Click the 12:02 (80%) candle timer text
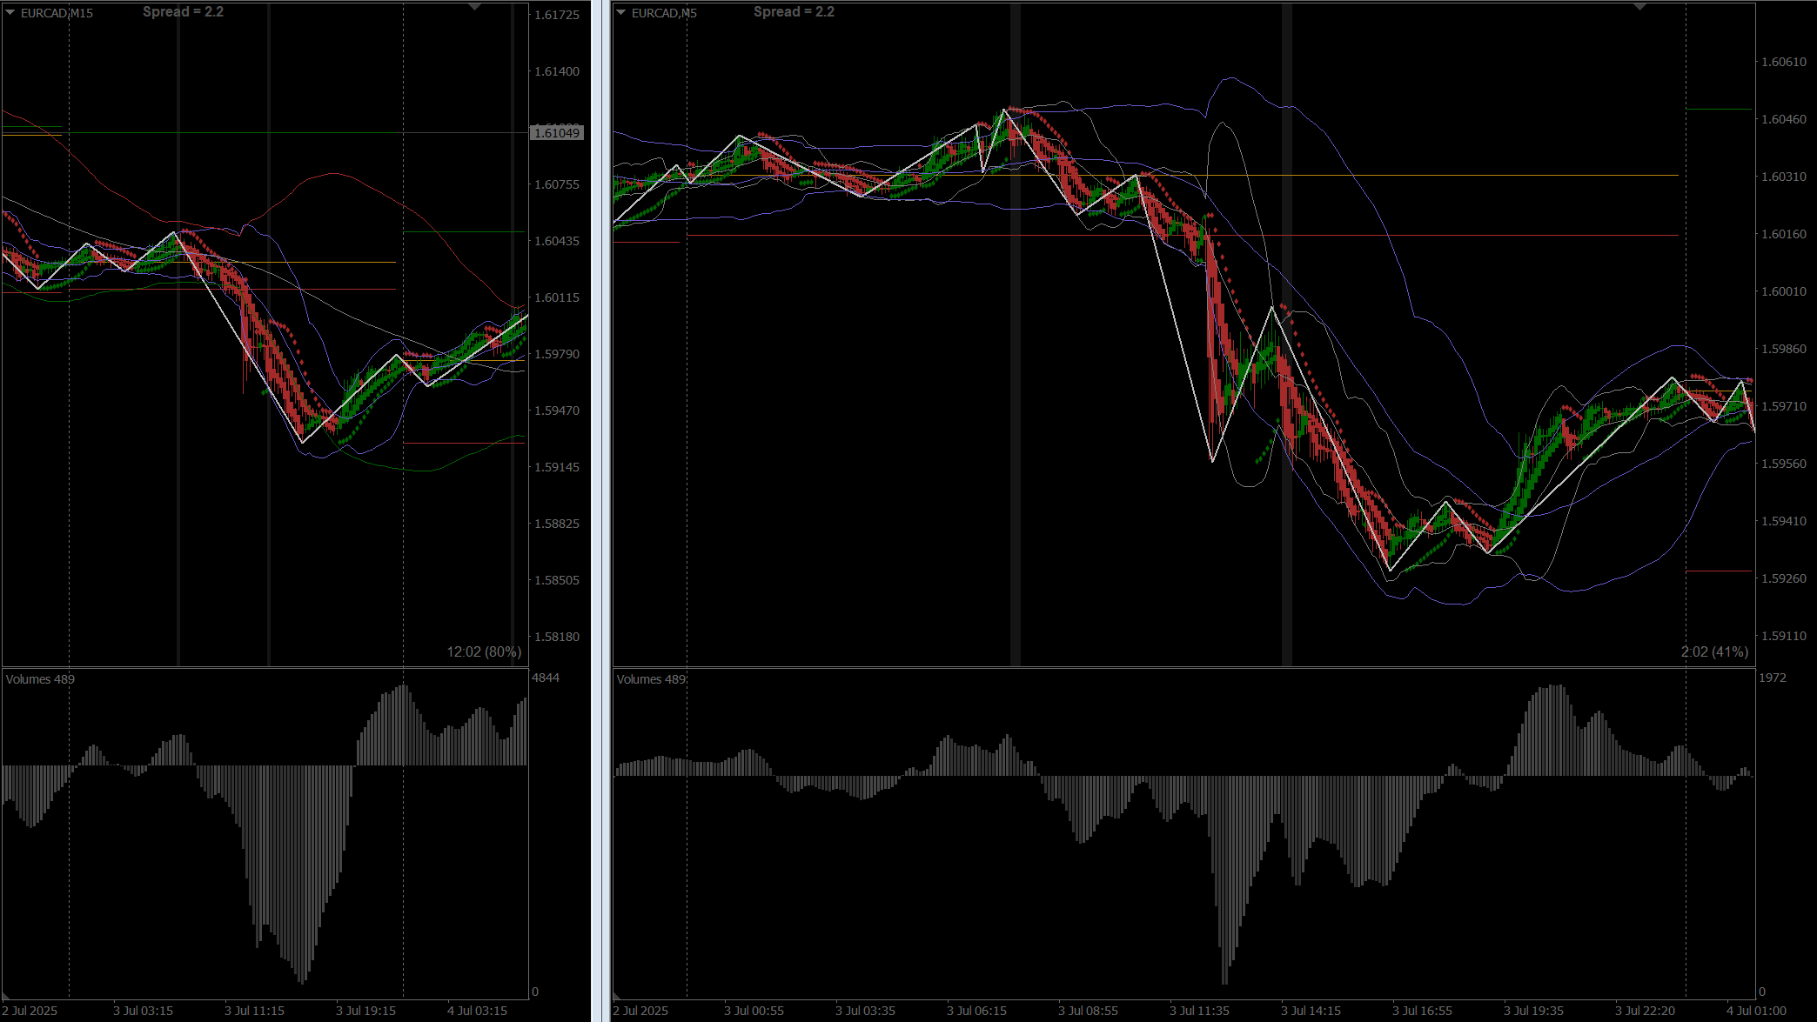The height and width of the screenshot is (1022, 1817). (x=484, y=651)
